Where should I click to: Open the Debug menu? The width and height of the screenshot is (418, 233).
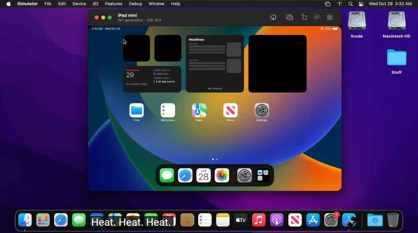pyautogui.click(x=135, y=4)
